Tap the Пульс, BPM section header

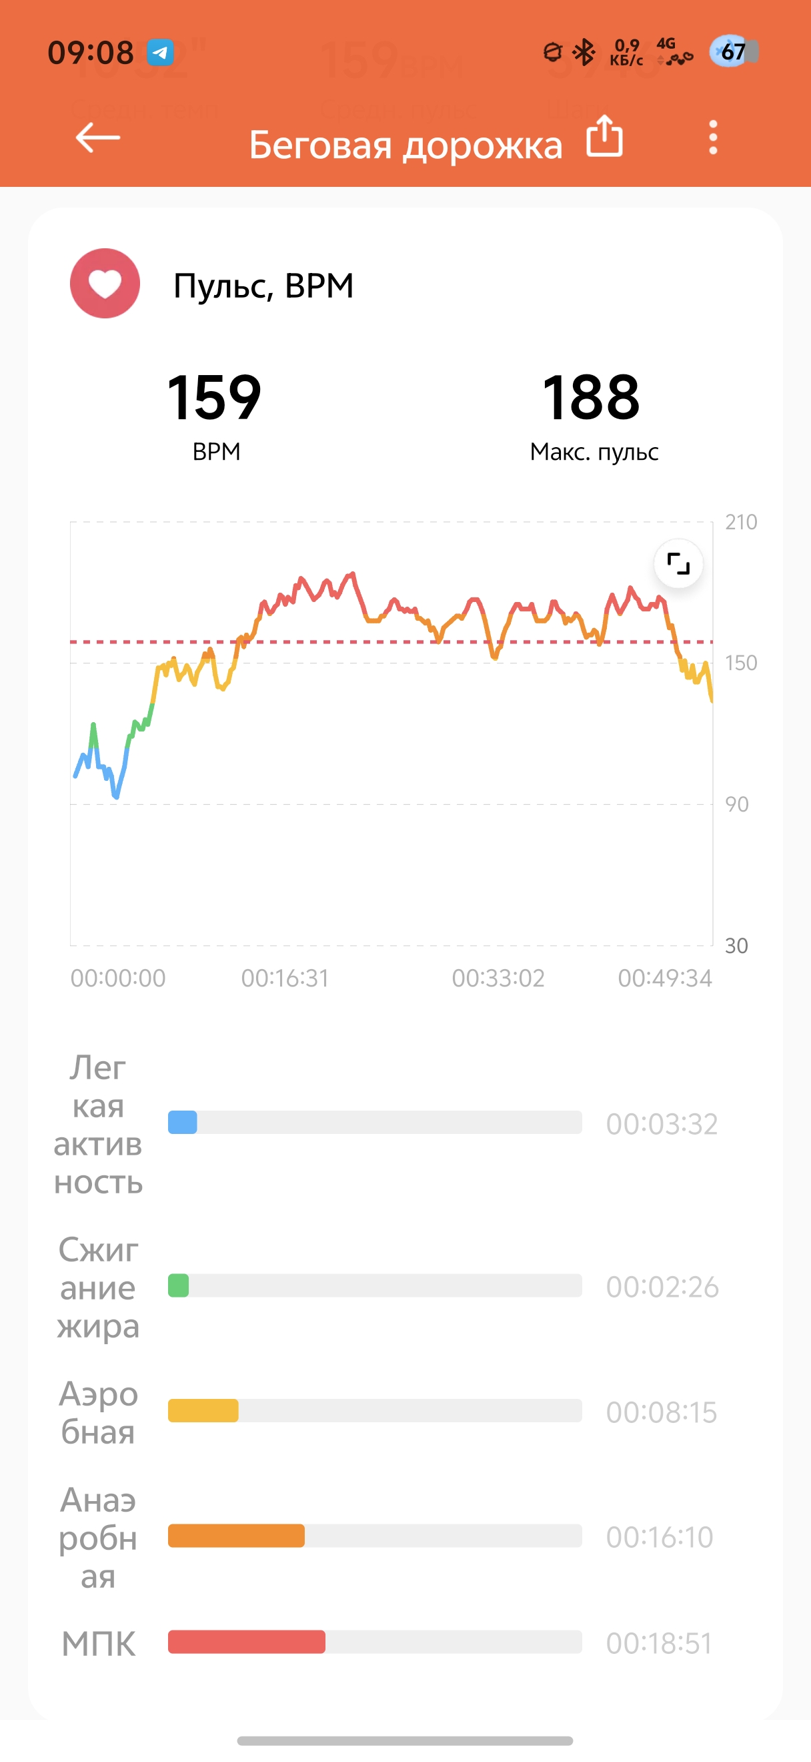[x=263, y=285]
